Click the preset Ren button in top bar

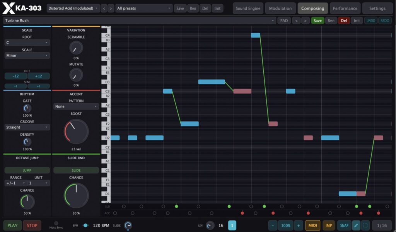(193, 9)
